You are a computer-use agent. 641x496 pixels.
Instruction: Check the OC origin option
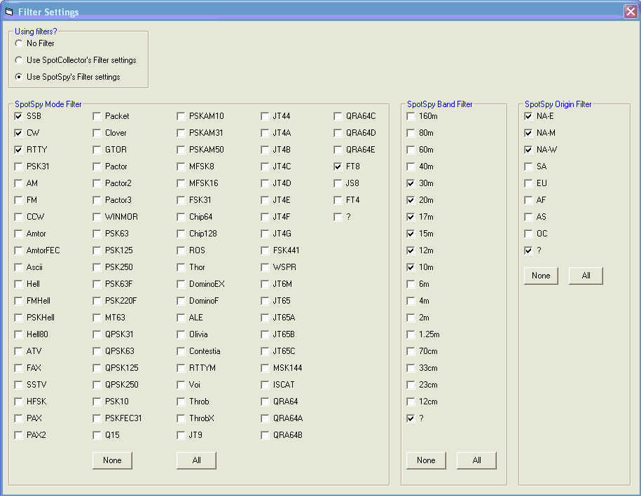(529, 234)
